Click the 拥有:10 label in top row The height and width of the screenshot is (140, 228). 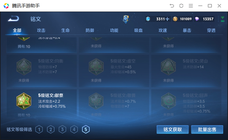point(24,46)
